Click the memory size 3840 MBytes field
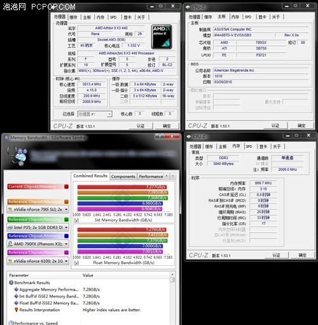Screen dimensions: 318x325 click(x=223, y=163)
